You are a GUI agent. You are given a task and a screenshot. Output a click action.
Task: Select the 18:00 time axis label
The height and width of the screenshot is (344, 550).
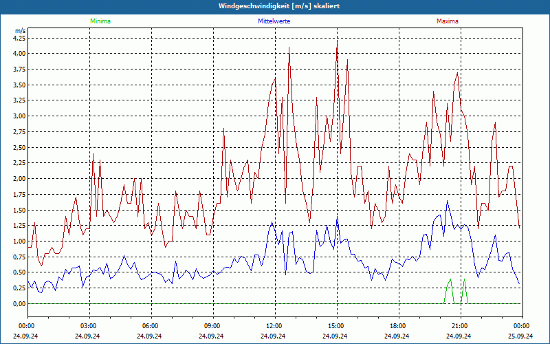[x=398, y=326]
